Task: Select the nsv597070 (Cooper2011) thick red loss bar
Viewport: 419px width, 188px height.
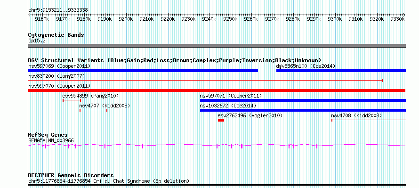Action: [217, 90]
